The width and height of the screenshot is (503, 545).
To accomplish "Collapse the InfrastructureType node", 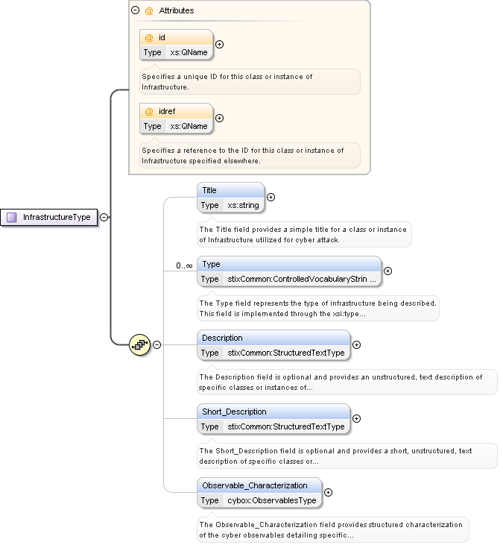I will [104, 218].
